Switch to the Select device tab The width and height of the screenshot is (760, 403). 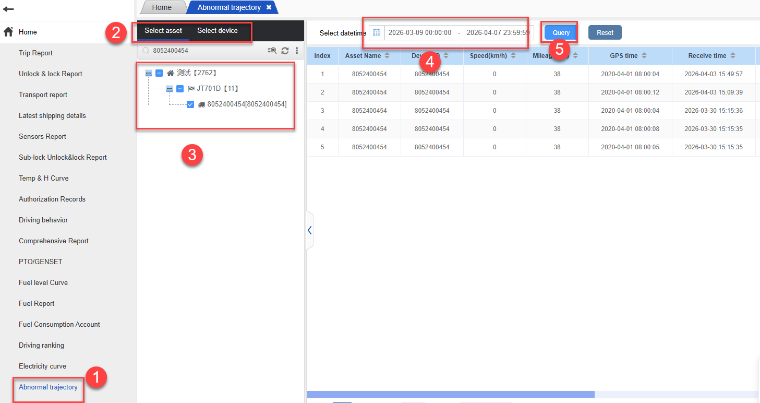pyautogui.click(x=218, y=31)
